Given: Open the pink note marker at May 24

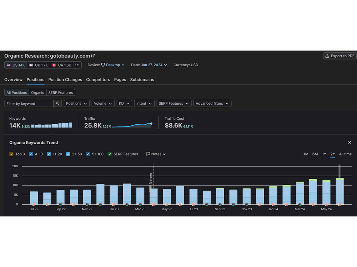Looking at the screenshot, I should click(x=326, y=204).
